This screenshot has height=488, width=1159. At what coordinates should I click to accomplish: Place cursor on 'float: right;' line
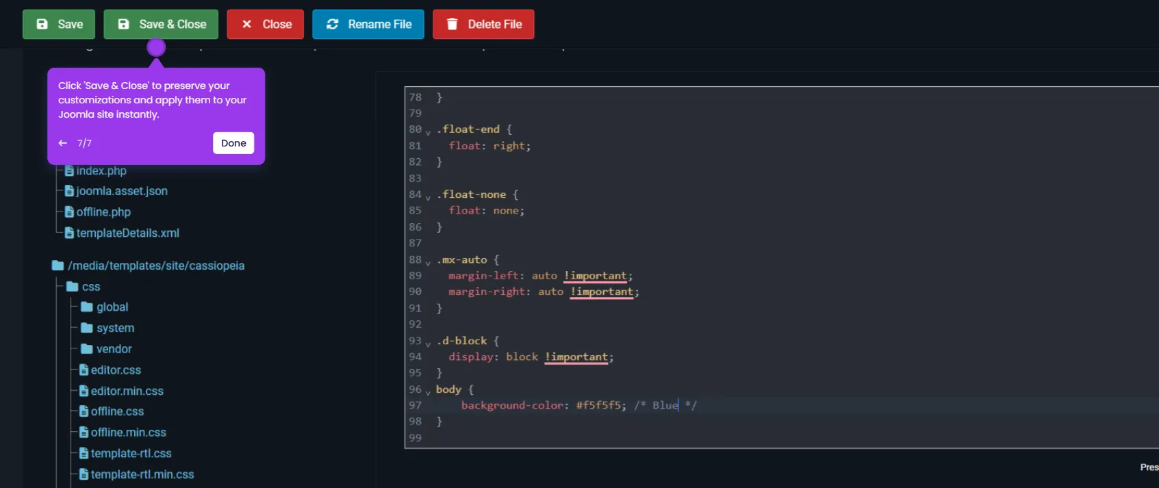(489, 146)
